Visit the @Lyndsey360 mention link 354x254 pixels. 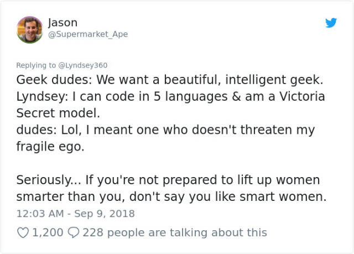(83, 65)
